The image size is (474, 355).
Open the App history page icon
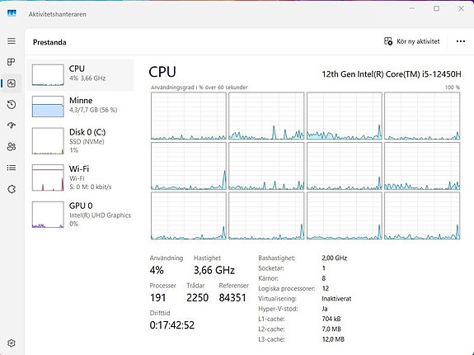click(12, 104)
